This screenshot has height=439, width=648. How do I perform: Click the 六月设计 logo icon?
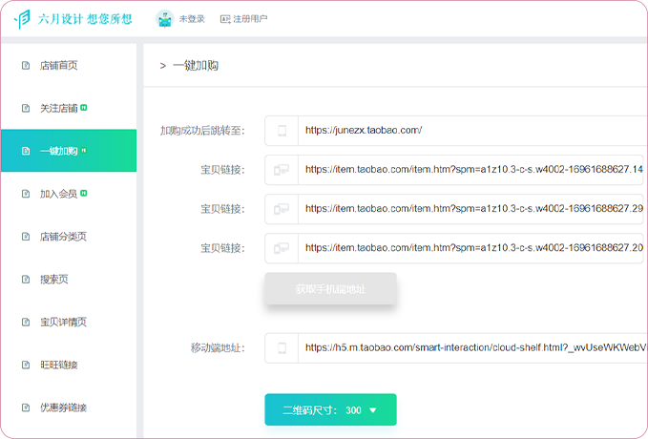pyautogui.click(x=22, y=19)
